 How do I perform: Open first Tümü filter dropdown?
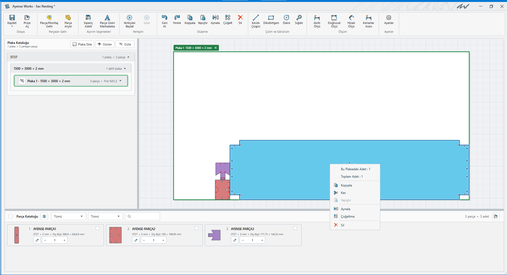[69, 216]
